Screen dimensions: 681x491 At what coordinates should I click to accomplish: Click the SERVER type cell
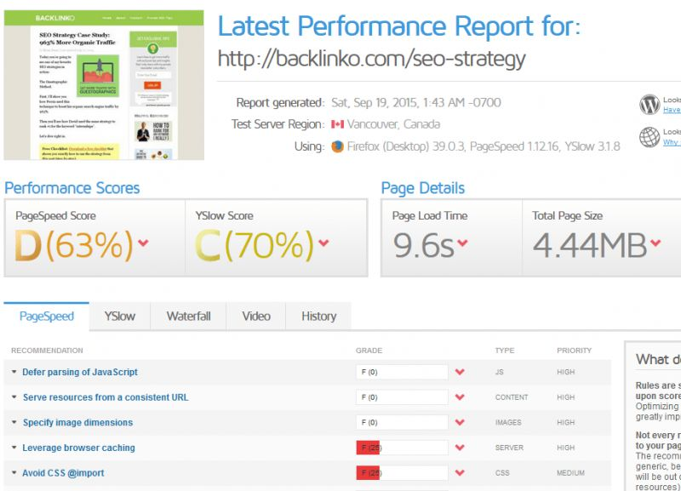[x=509, y=448]
